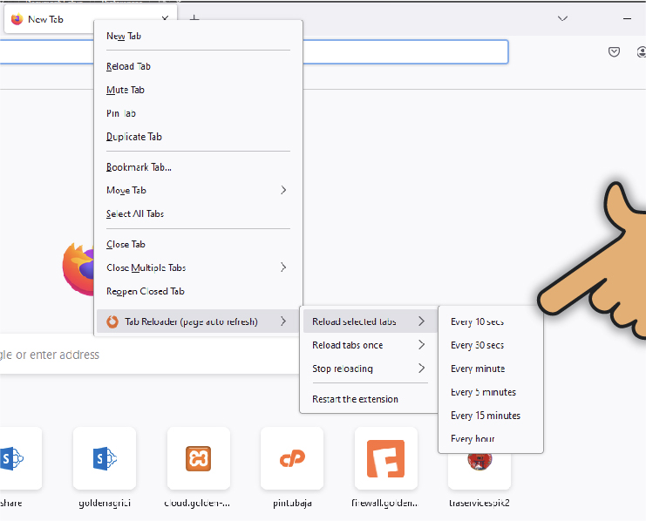Click the Tab Reloader extension icon in menu
The width and height of the screenshot is (646, 521).
click(112, 322)
